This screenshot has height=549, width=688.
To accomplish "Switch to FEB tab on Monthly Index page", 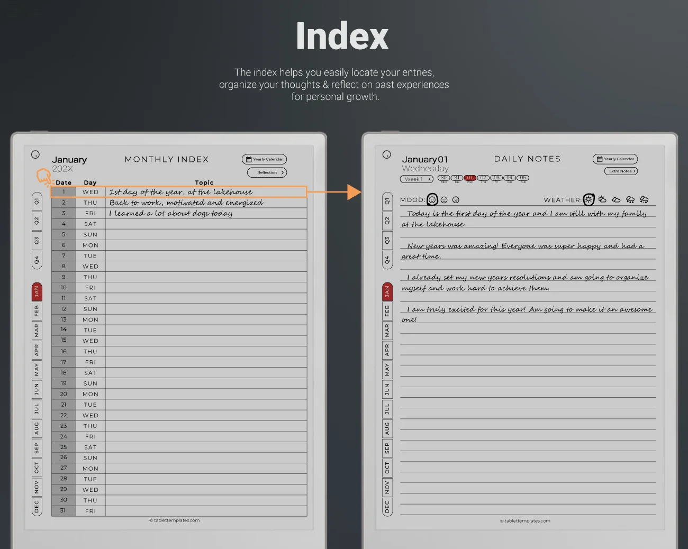I will 37,311.
